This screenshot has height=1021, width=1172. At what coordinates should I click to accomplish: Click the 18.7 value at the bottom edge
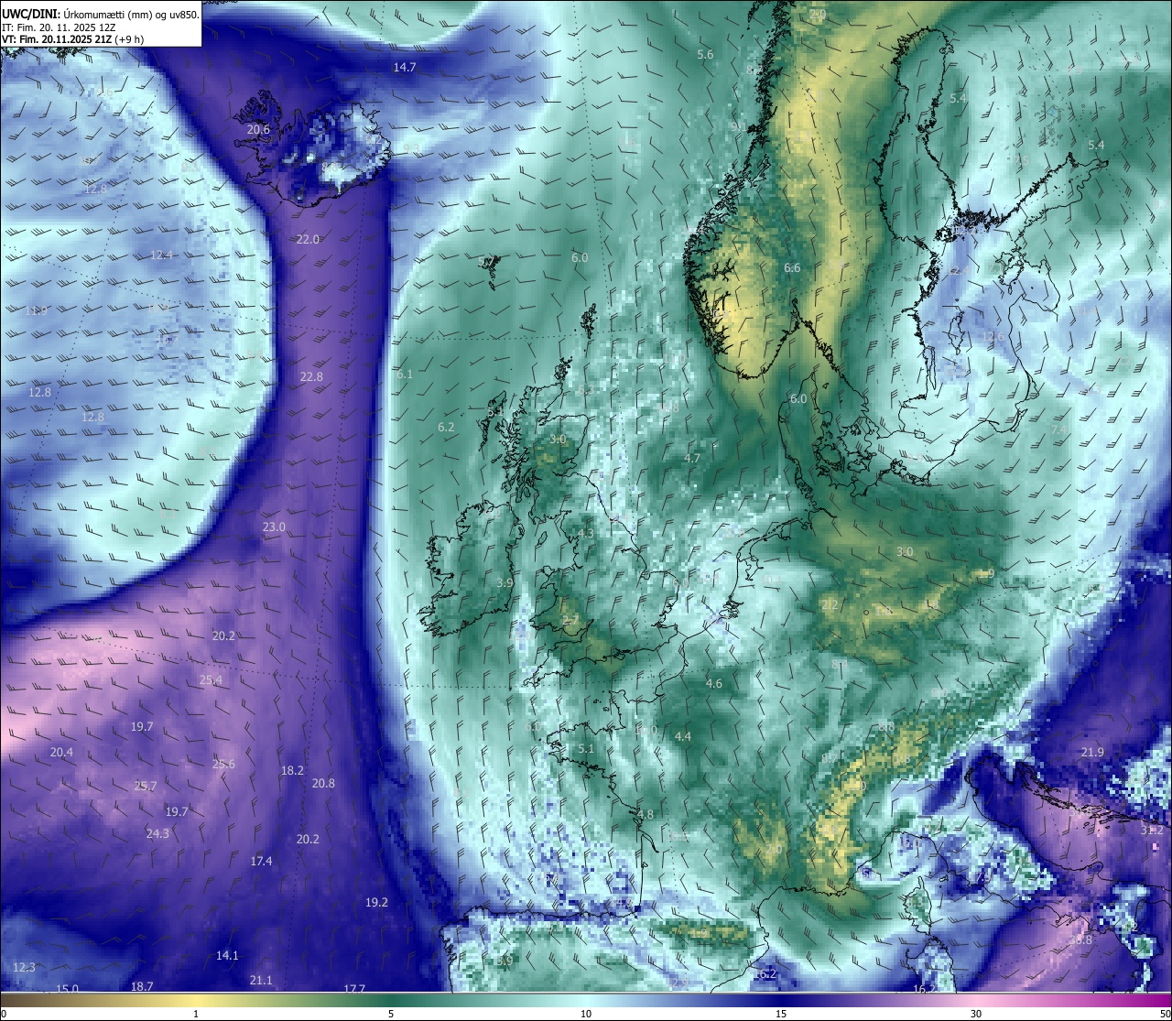142,987
